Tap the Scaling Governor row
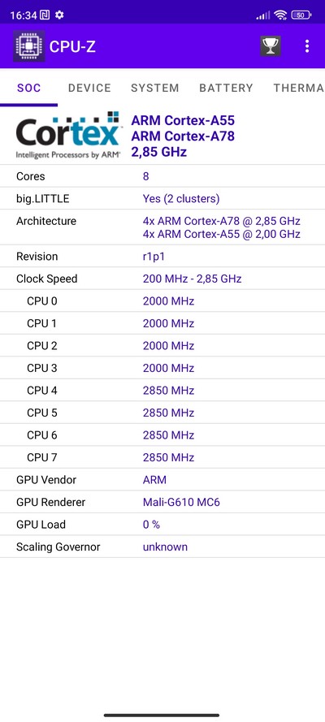This screenshot has width=325, height=722. click(162, 547)
